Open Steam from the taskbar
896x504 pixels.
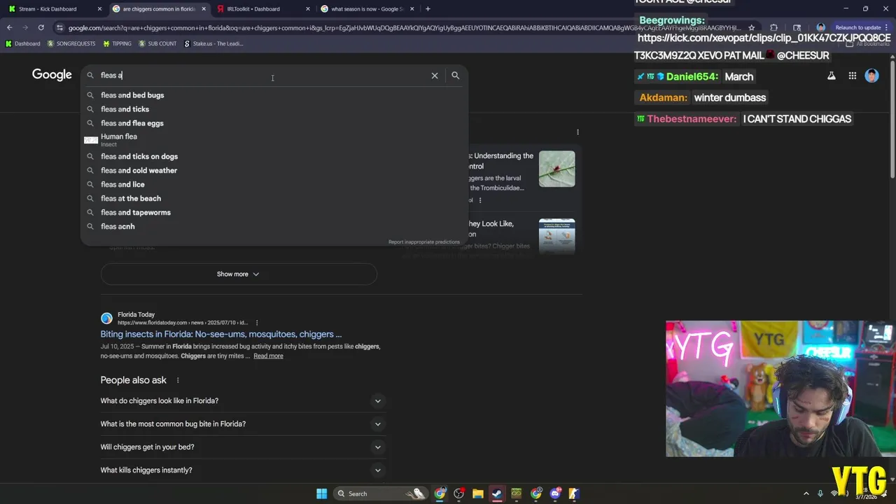pyautogui.click(x=497, y=493)
